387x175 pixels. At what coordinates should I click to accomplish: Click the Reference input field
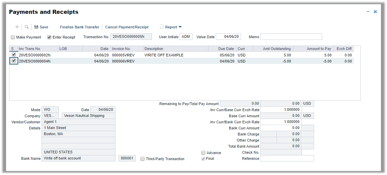pyautogui.click(x=287, y=158)
